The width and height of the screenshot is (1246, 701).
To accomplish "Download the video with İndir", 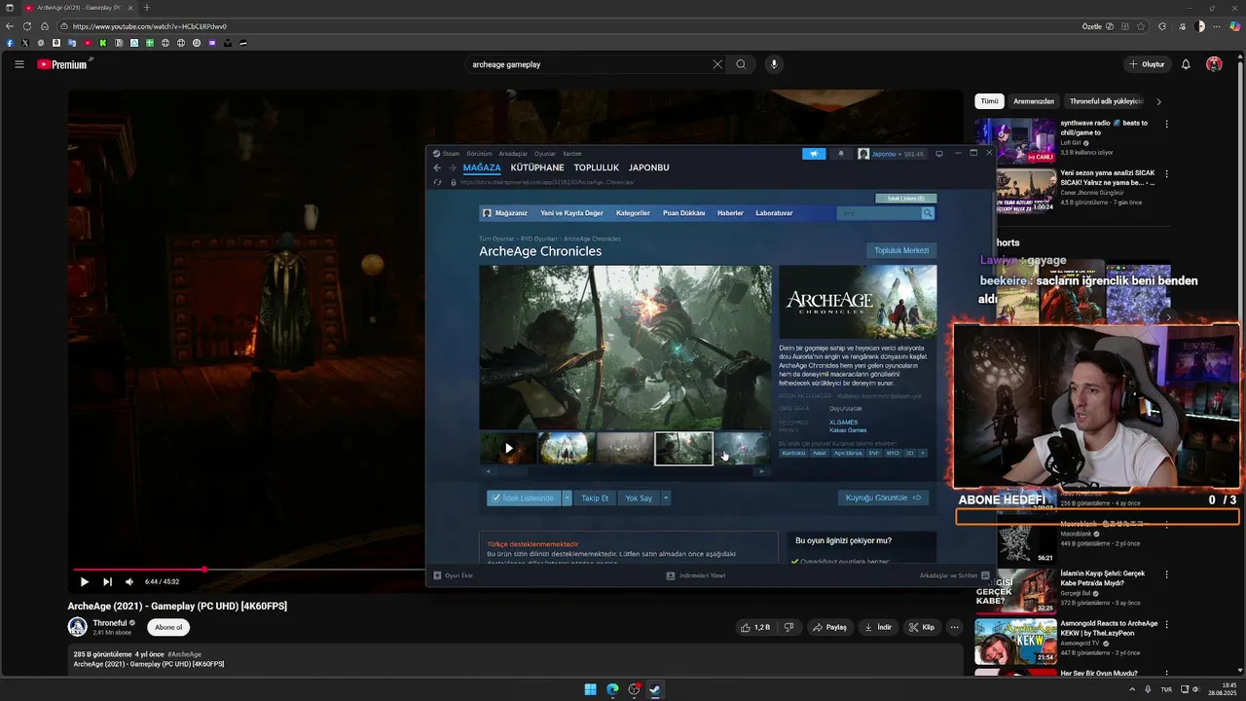I will point(878,627).
